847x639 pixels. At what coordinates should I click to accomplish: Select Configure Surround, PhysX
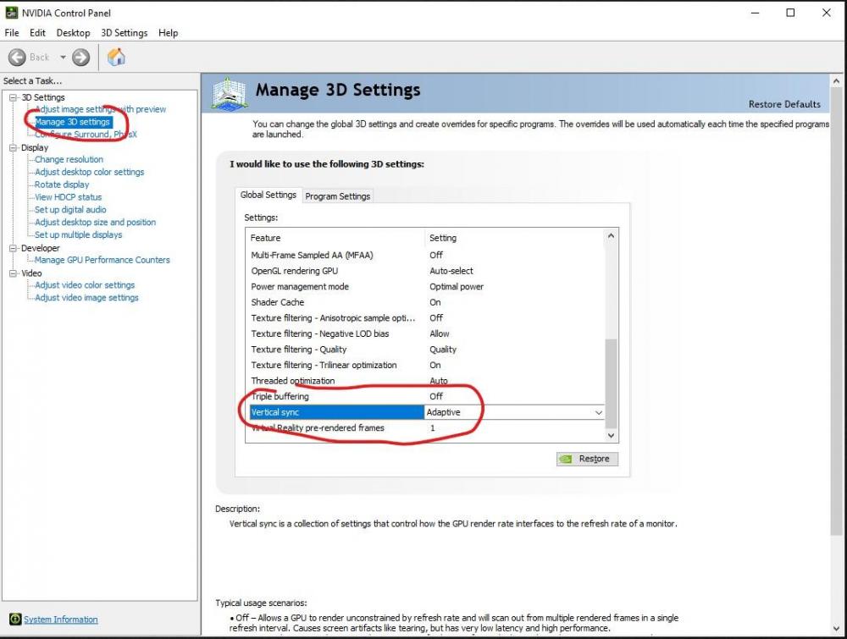point(86,135)
